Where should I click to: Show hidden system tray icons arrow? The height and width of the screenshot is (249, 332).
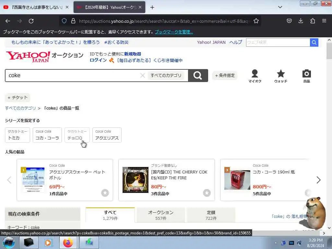click(x=276, y=243)
